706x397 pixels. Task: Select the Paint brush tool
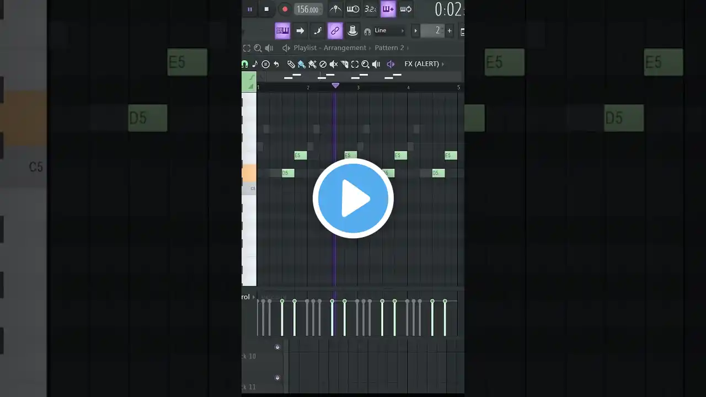tap(302, 64)
